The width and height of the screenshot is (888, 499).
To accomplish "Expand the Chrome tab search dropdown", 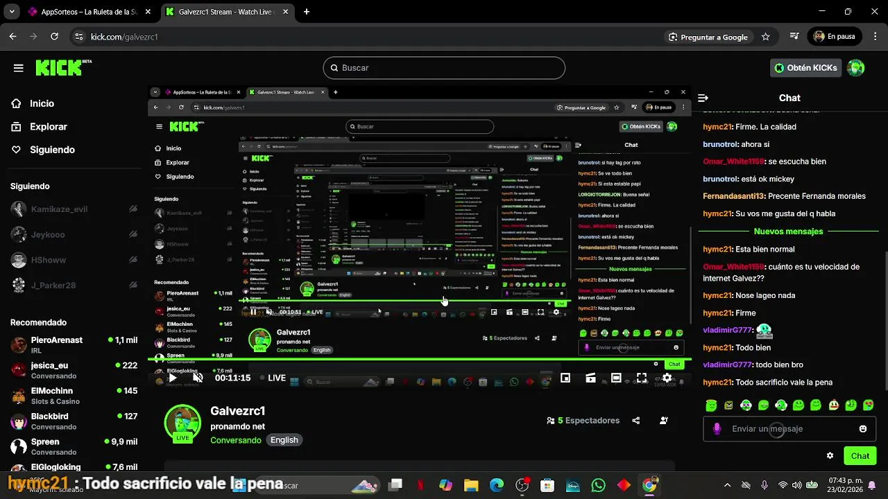I will (11, 12).
